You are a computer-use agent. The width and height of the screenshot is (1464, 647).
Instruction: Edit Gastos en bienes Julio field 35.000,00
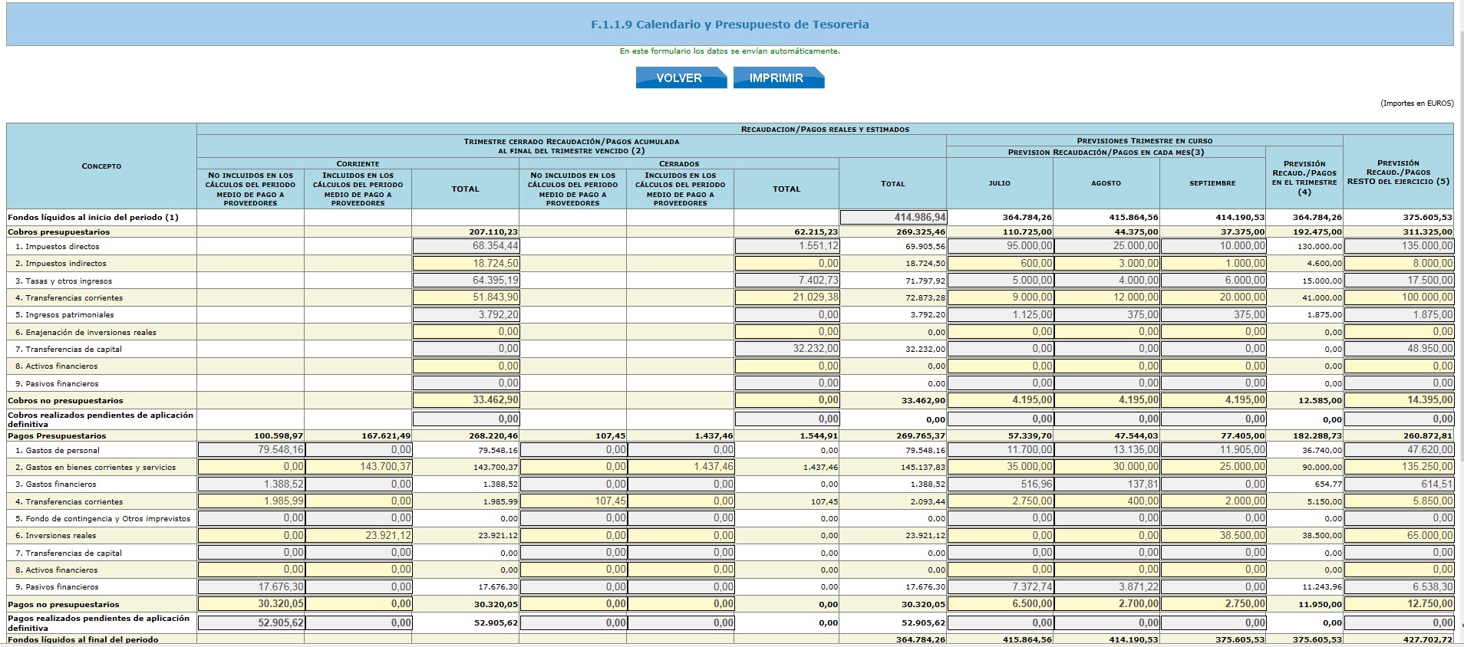pos(1001,467)
